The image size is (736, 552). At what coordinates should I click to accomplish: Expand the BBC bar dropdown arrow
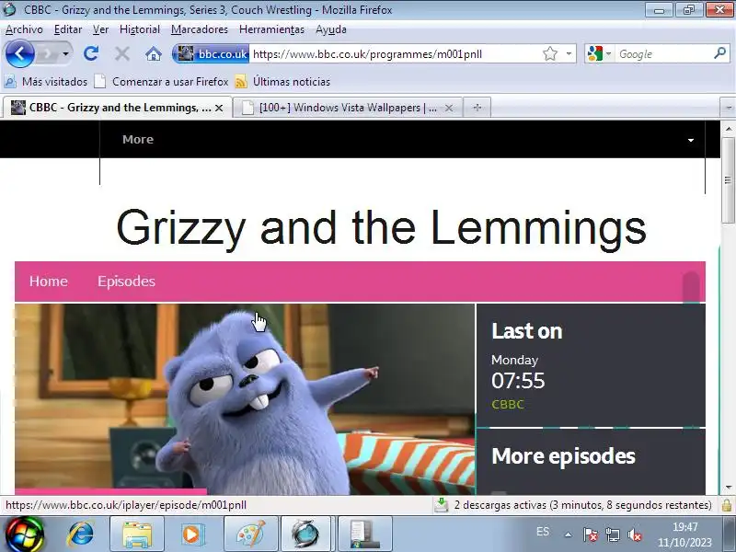coord(691,140)
